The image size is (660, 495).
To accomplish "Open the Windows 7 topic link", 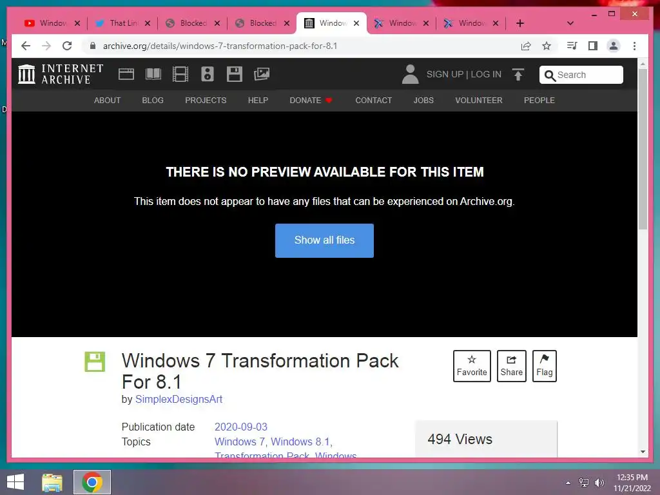I will click(240, 442).
